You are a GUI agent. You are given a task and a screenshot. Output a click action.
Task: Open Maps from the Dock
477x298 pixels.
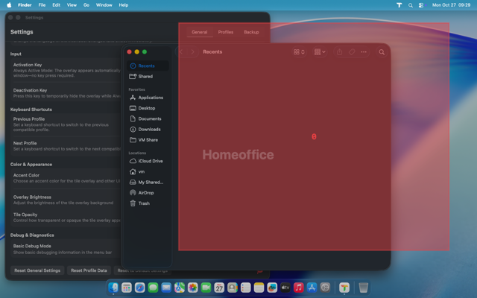180,288
